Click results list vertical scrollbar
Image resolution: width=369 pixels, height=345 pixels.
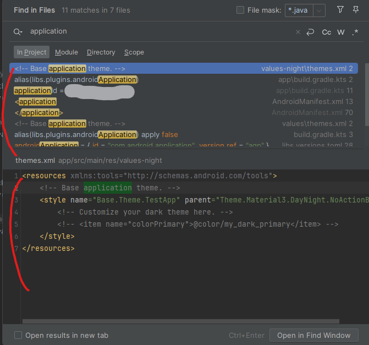pyautogui.click(x=367, y=95)
